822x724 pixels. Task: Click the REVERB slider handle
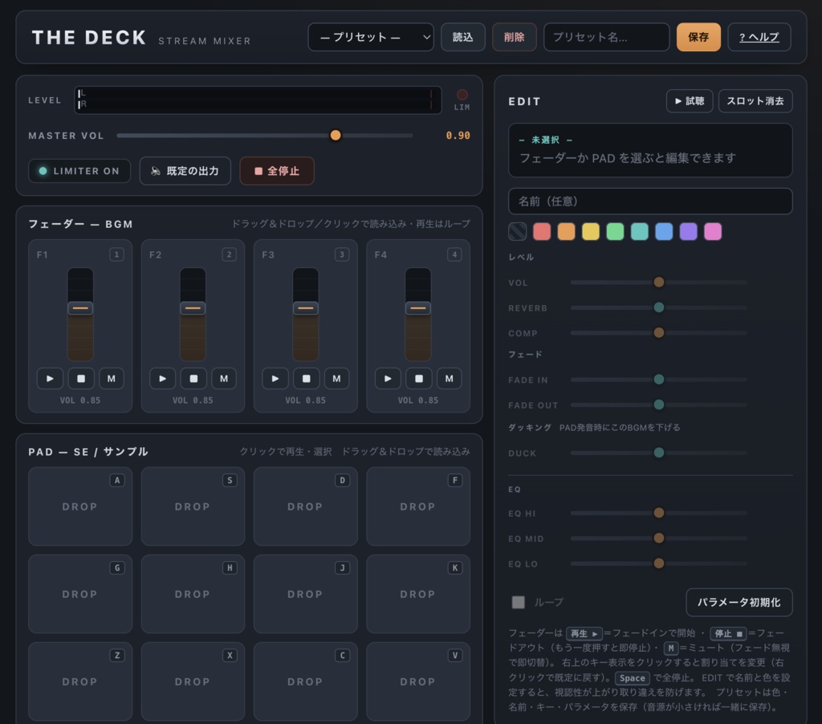[x=659, y=307]
